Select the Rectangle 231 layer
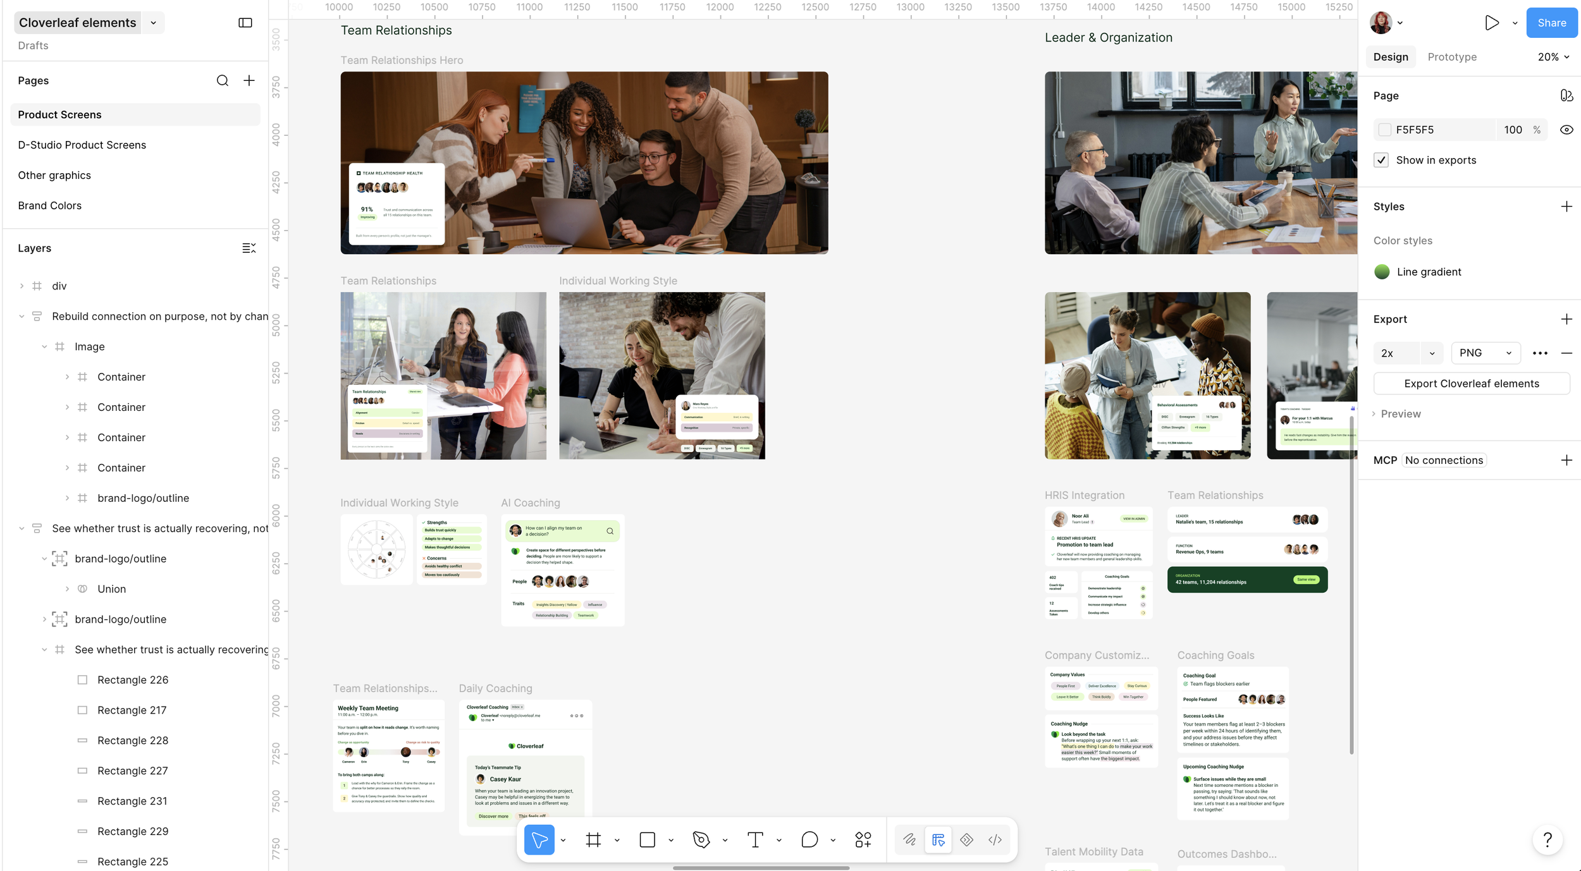1581x871 pixels. click(132, 801)
